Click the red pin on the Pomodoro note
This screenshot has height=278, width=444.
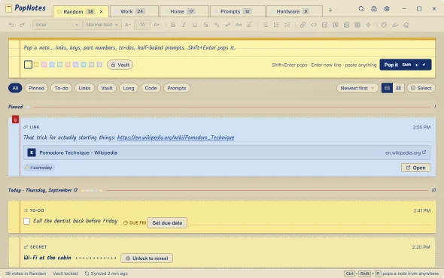[15, 119]
